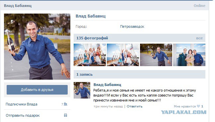Screen dimensions: 215x122
Task: Click the post timestamp три минуты назад
Action: point(108,106)
